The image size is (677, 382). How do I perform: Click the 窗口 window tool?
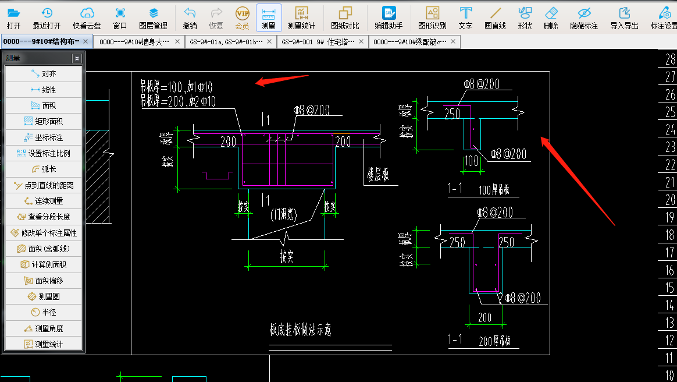pos(120,18)
